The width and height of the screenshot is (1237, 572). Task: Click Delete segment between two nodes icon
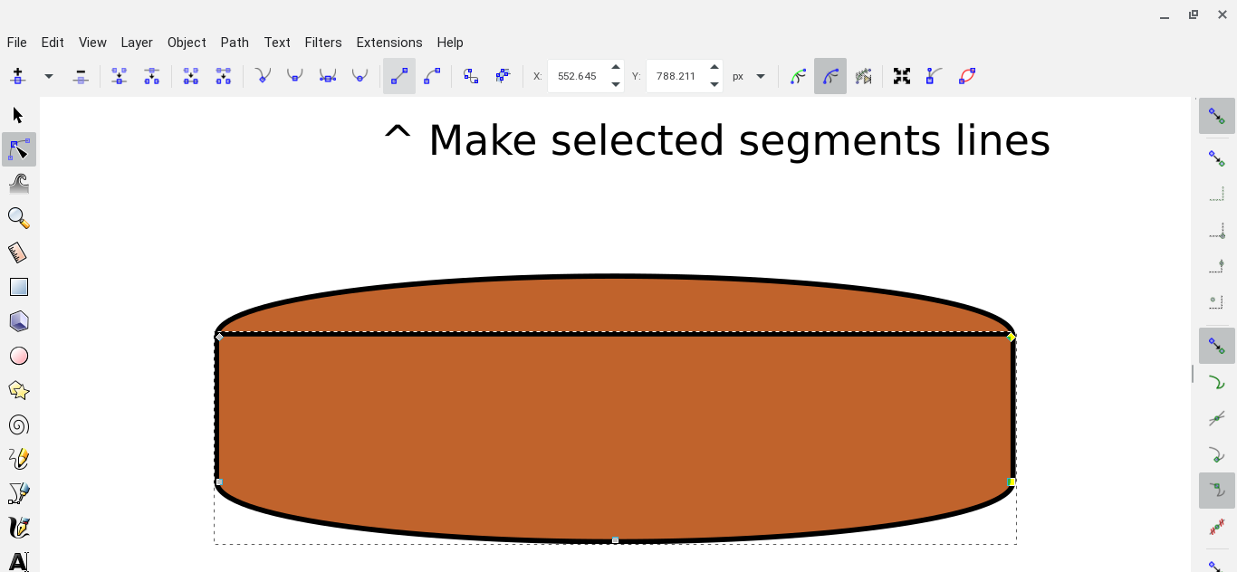click(223, 76)
